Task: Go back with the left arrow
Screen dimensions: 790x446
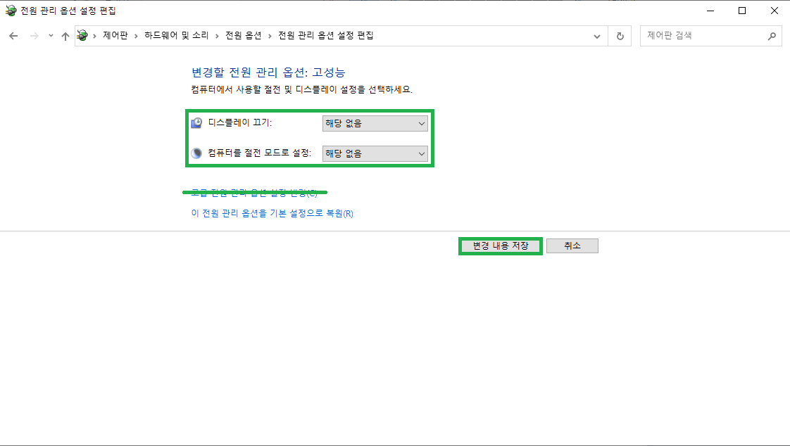Action: tap(13, 36)
